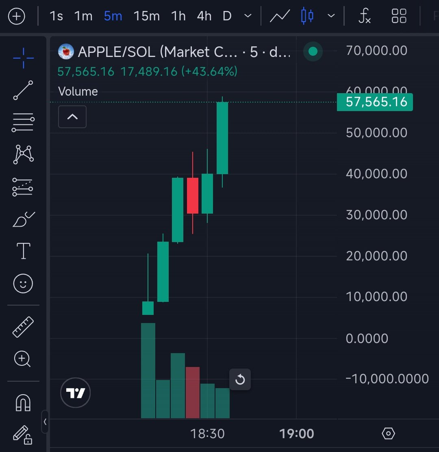The width and height of the screenshot is (439, 452).
Task: Select the text annotation tool
Action: (23, 251)
